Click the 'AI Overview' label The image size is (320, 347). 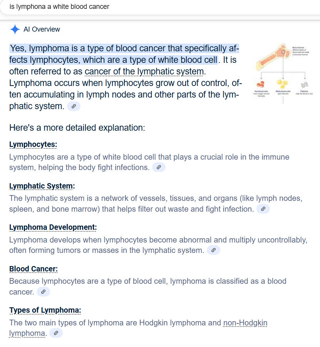point(42,29)
